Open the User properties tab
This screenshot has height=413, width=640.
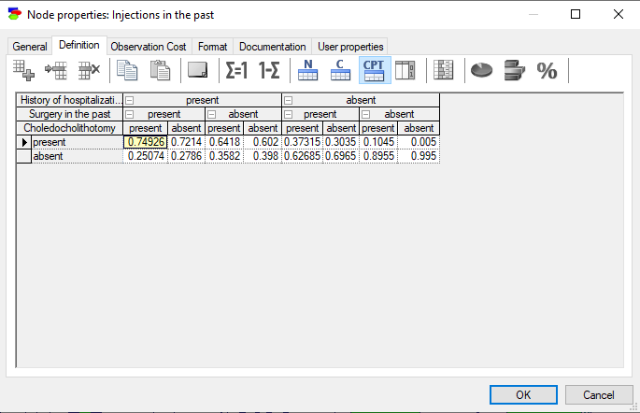point(350,47)
